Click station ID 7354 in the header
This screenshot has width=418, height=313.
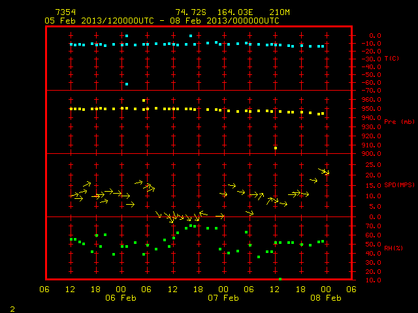click(x=65, y=12)
